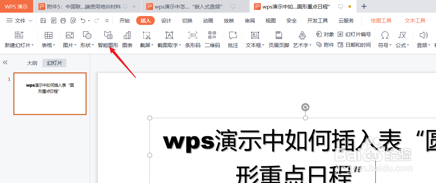Viewport: 436px width, 183px height.
Task: Click the 表格 table icon
Action: coord(49,35)
